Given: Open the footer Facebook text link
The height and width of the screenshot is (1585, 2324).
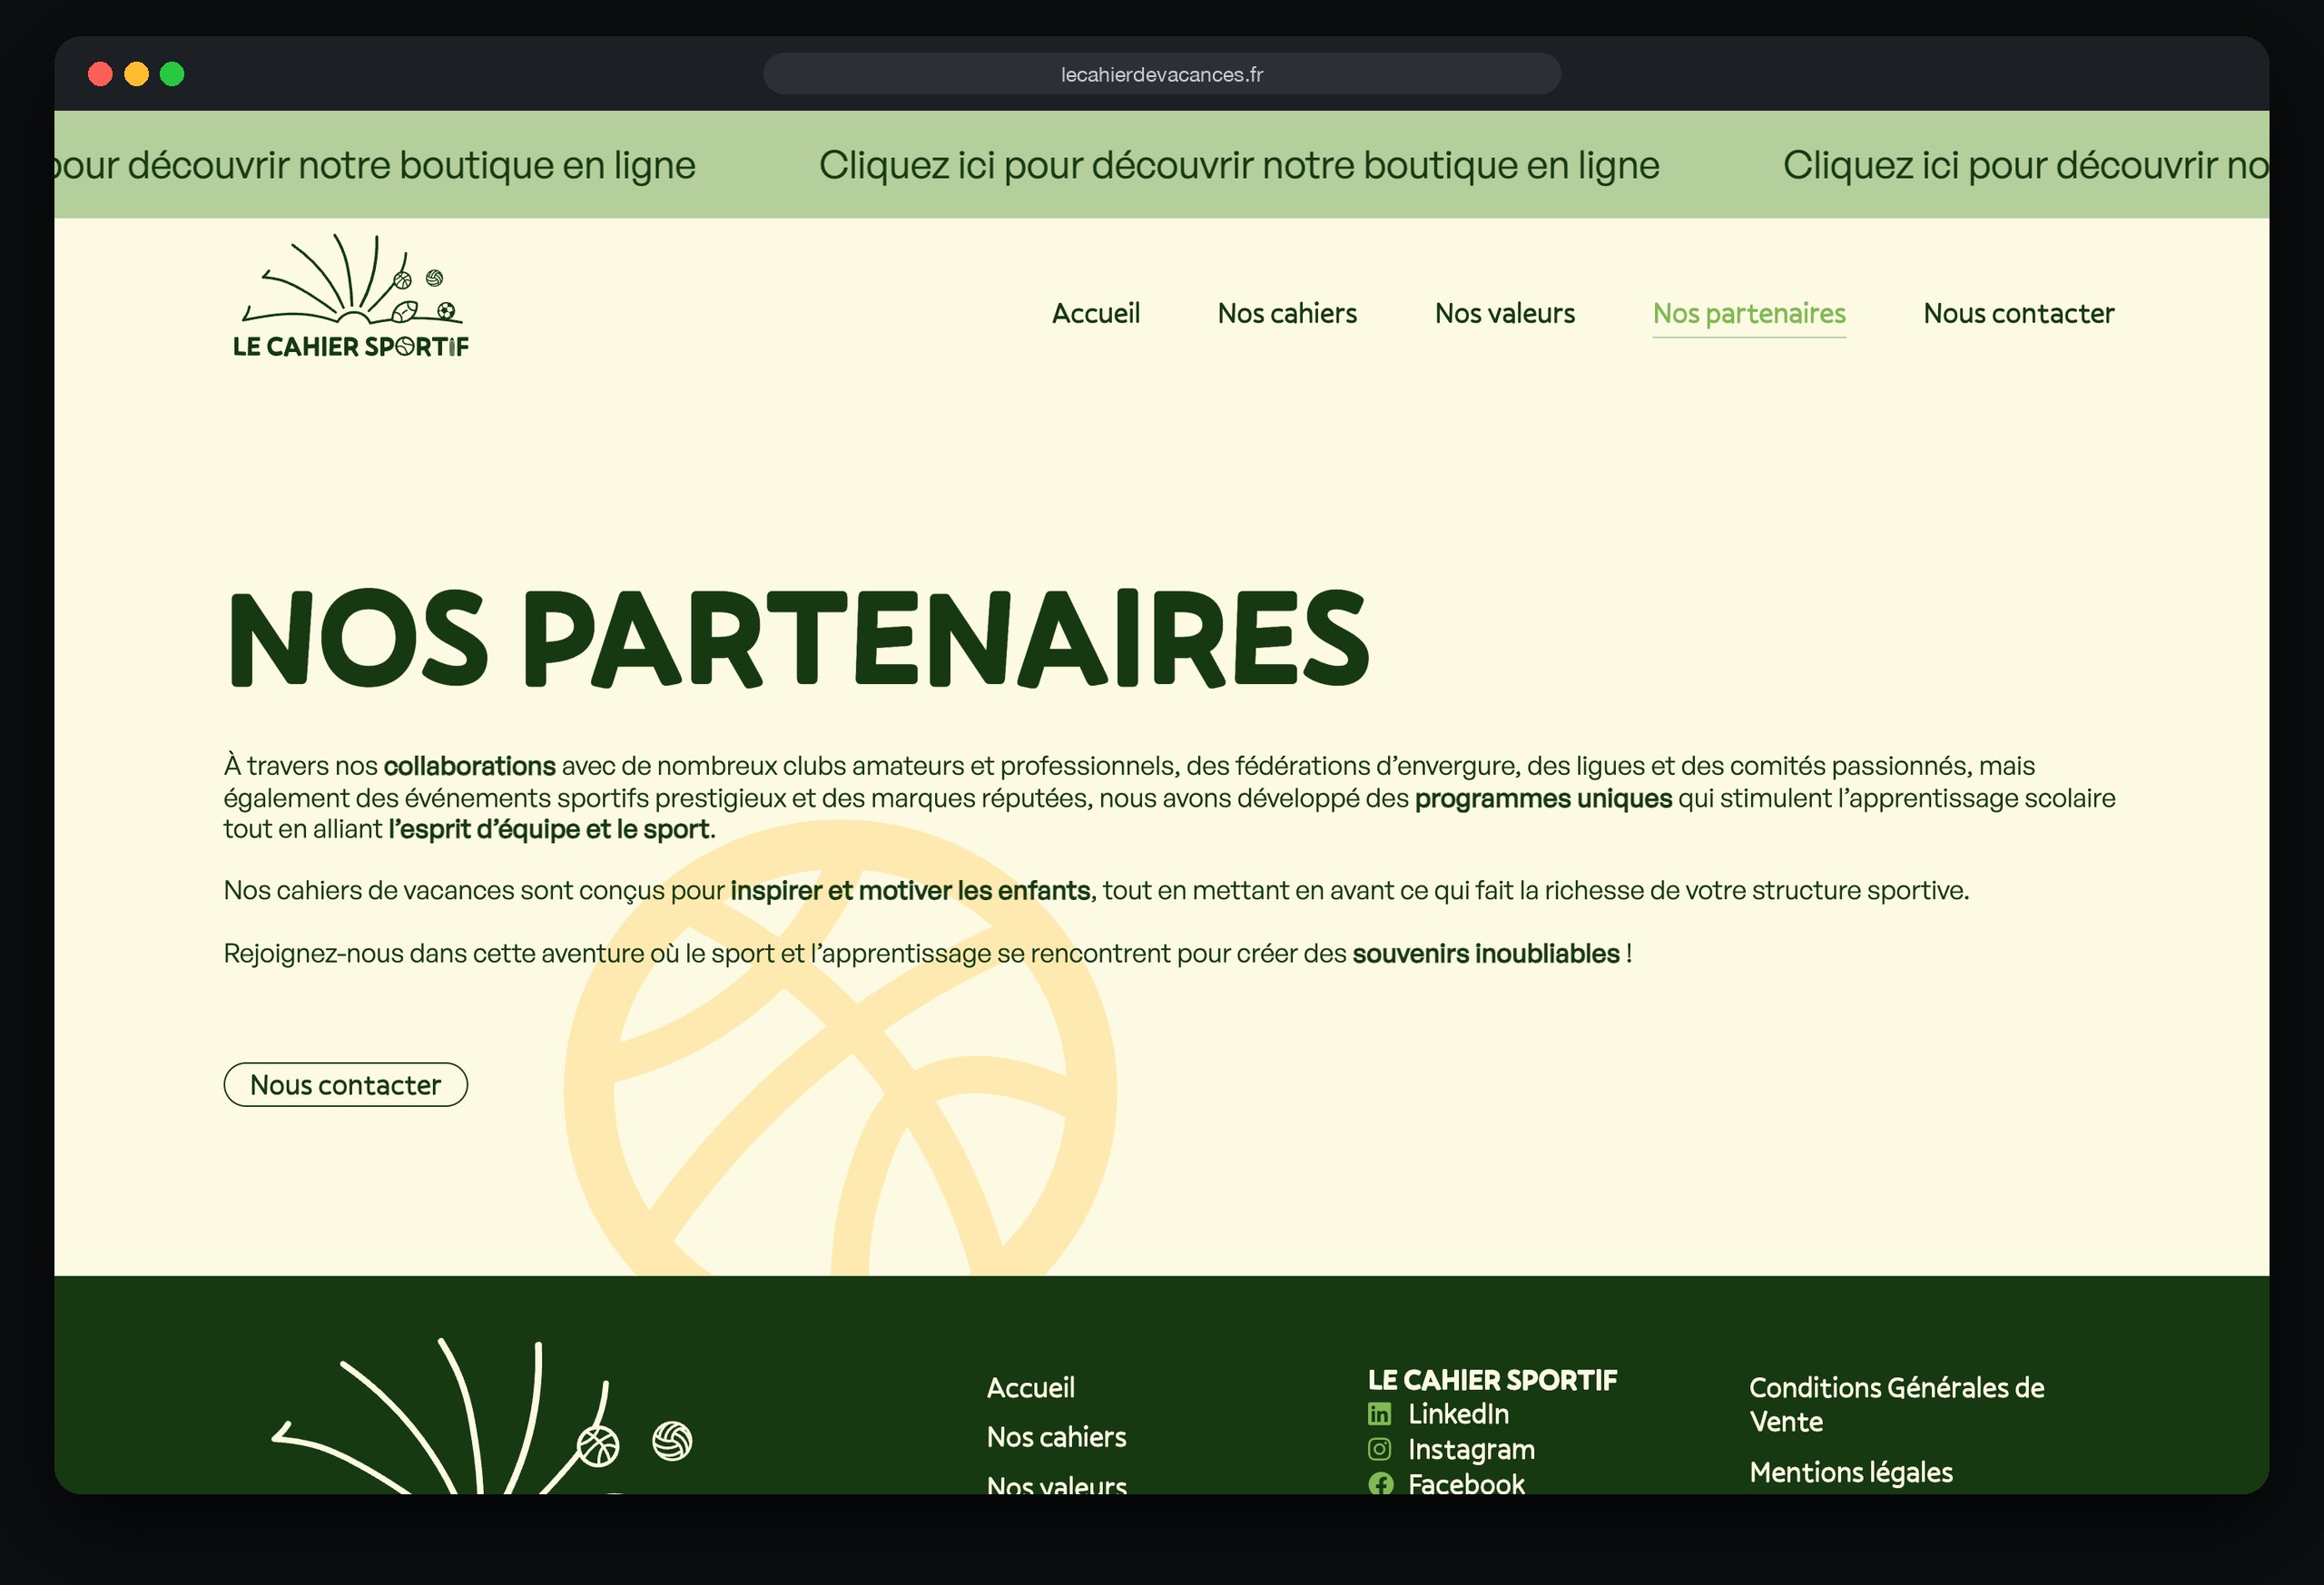Looking at the screenshot, I should click(x=1466, y=1483).
